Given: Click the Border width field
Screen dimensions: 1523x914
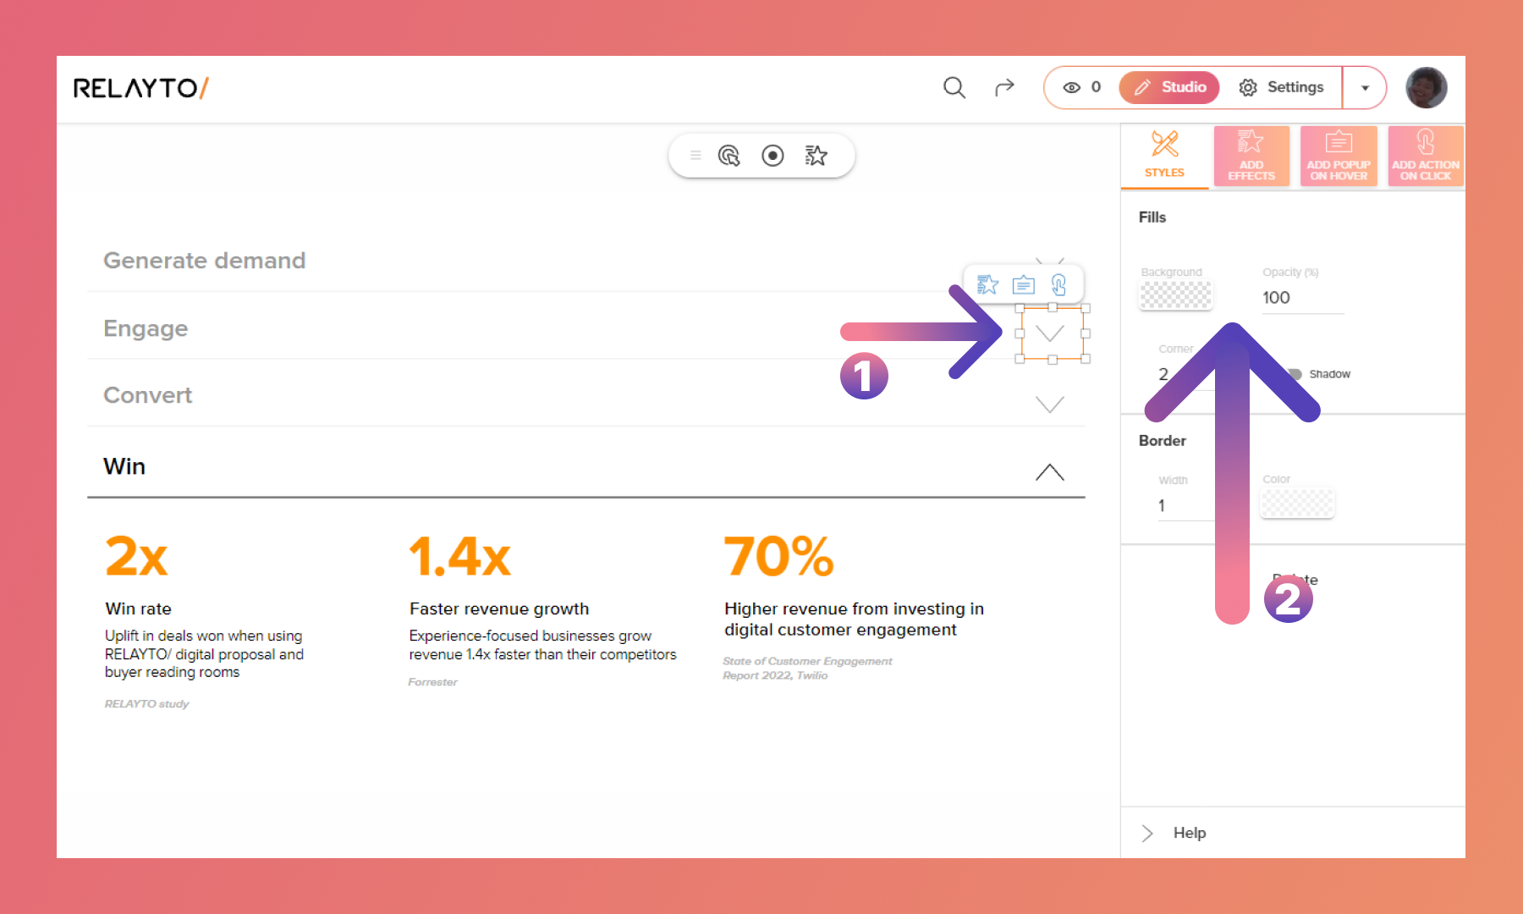Looking at the screenshot, I should pyautogui.click(x=1185, y=505).
